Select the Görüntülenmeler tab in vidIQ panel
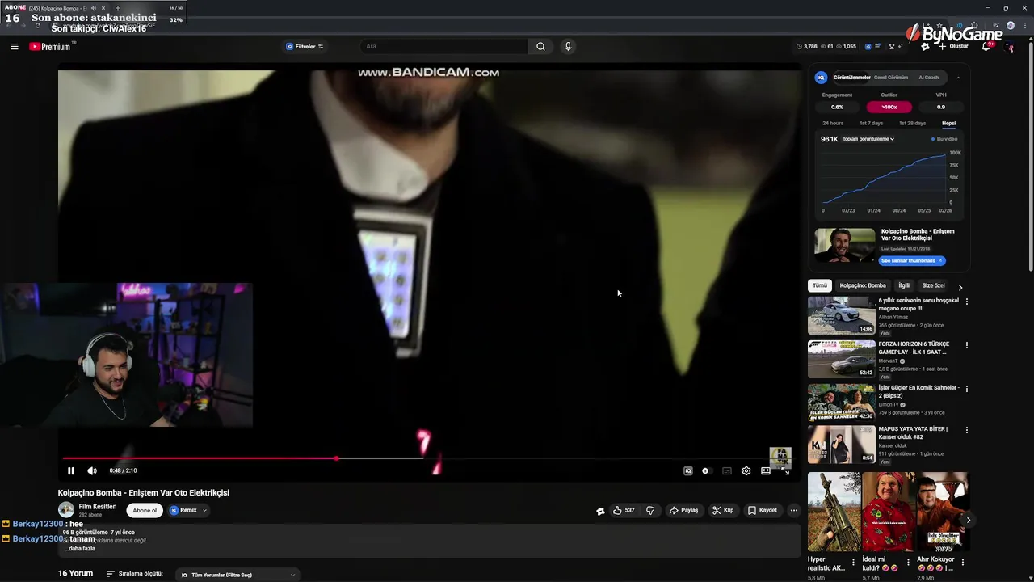1034x582 pixels. [x=851, y=78]
